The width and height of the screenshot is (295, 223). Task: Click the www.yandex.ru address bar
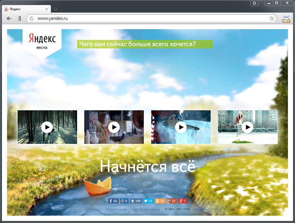pos(151,19)
